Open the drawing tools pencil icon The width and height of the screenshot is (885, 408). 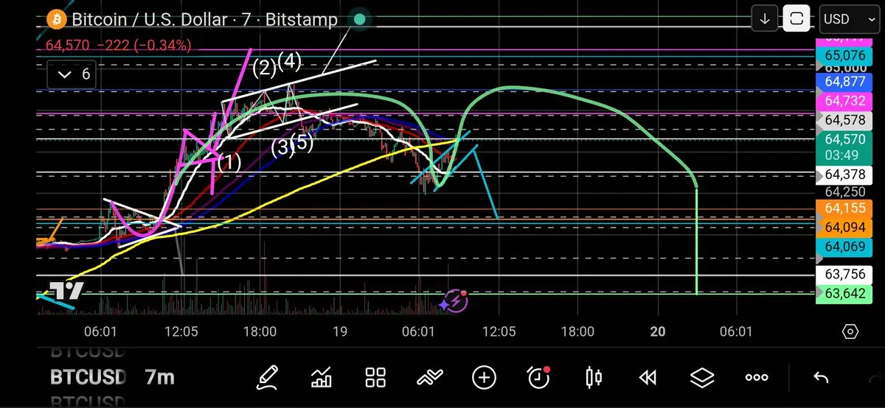tap(268, 378)
